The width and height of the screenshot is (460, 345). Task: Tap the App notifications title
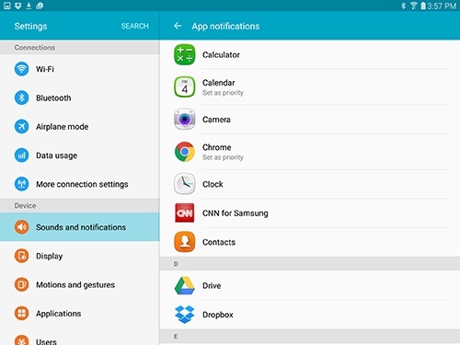(x=225, y=27)
